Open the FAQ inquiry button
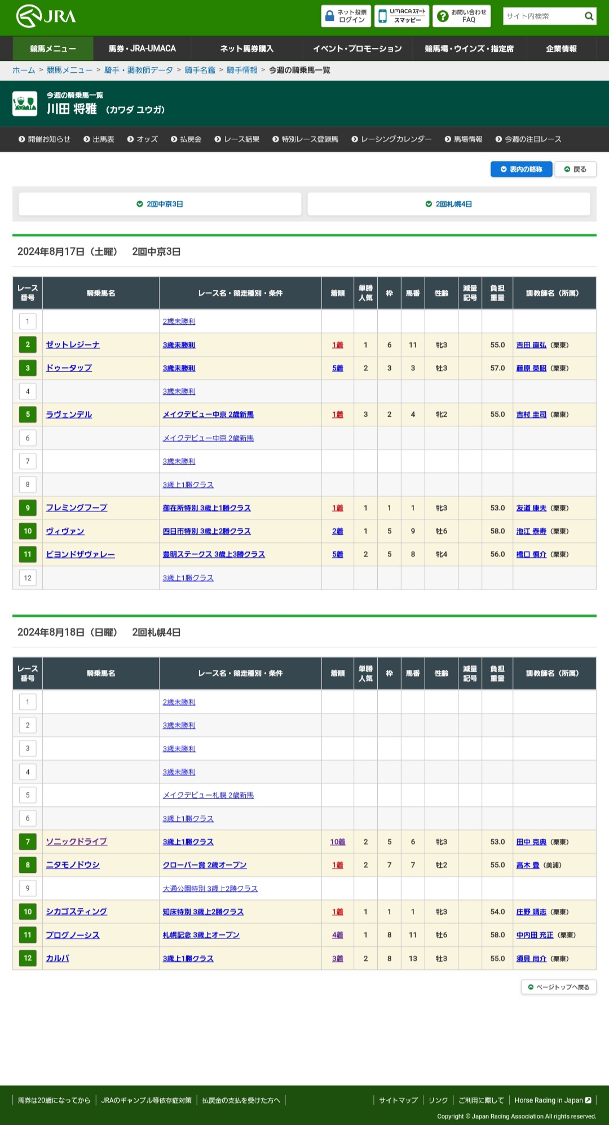The height and width of the screenshot is (1125, 609). [x=461, y=16]
